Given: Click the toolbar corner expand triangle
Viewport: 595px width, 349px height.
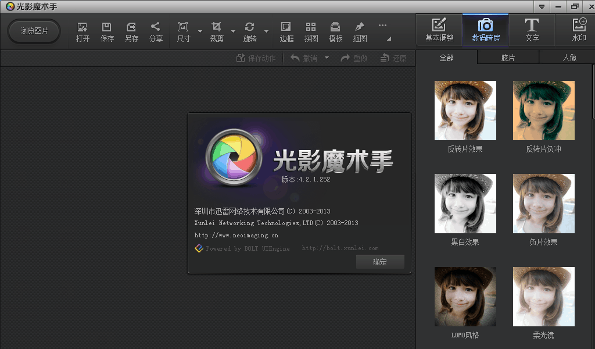Looking at the screenshot, I should 389,39.
